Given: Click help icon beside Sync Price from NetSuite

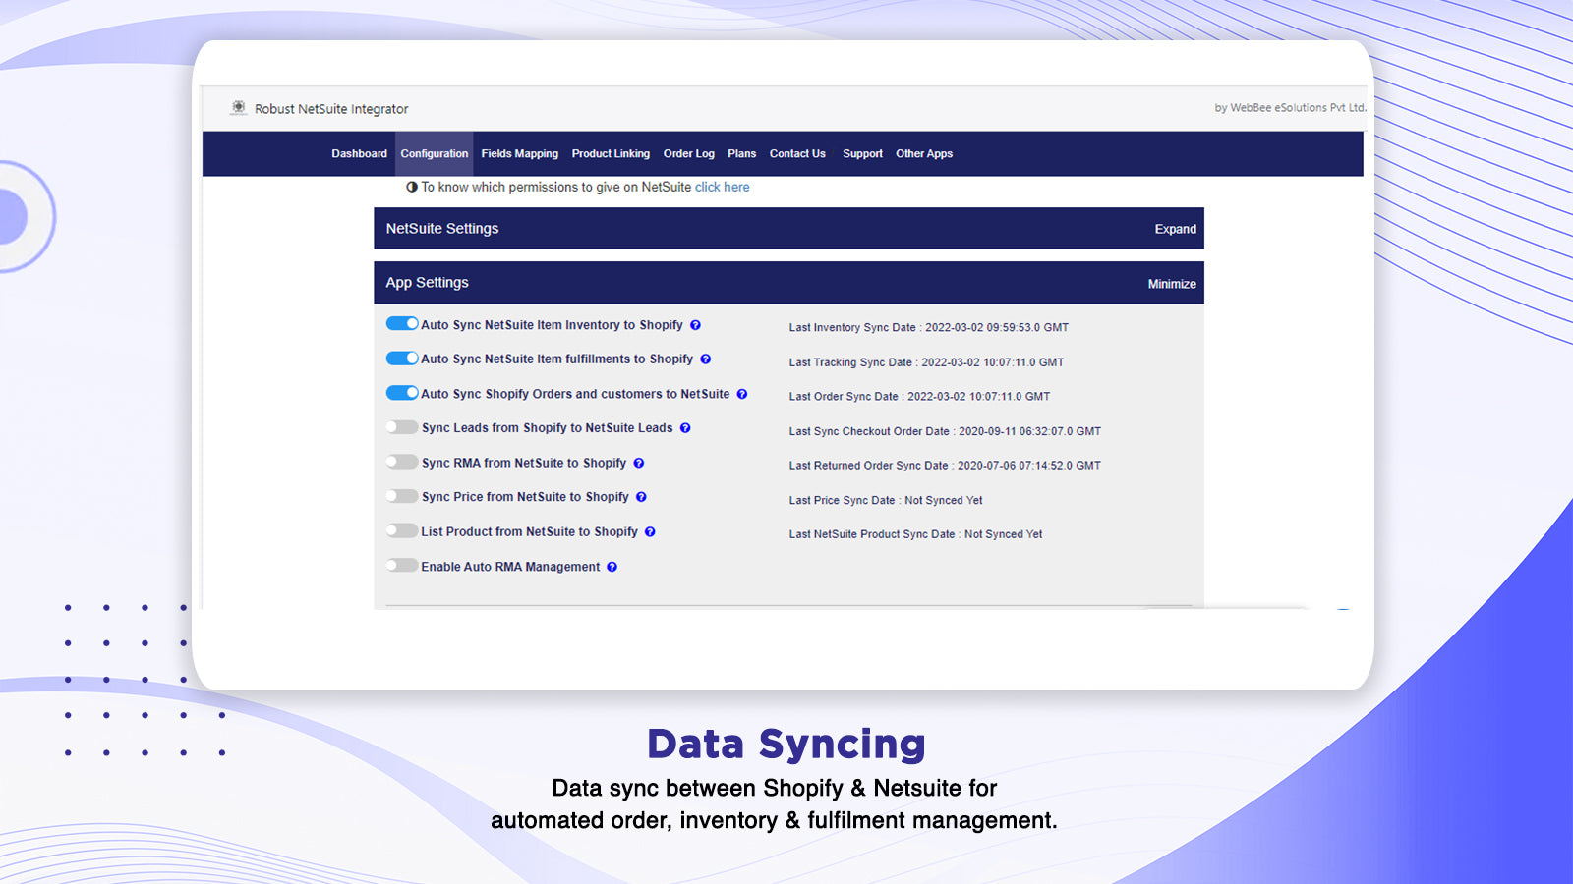Looking at the screenshot, I should pyautogui.click(x=642, y=497).
